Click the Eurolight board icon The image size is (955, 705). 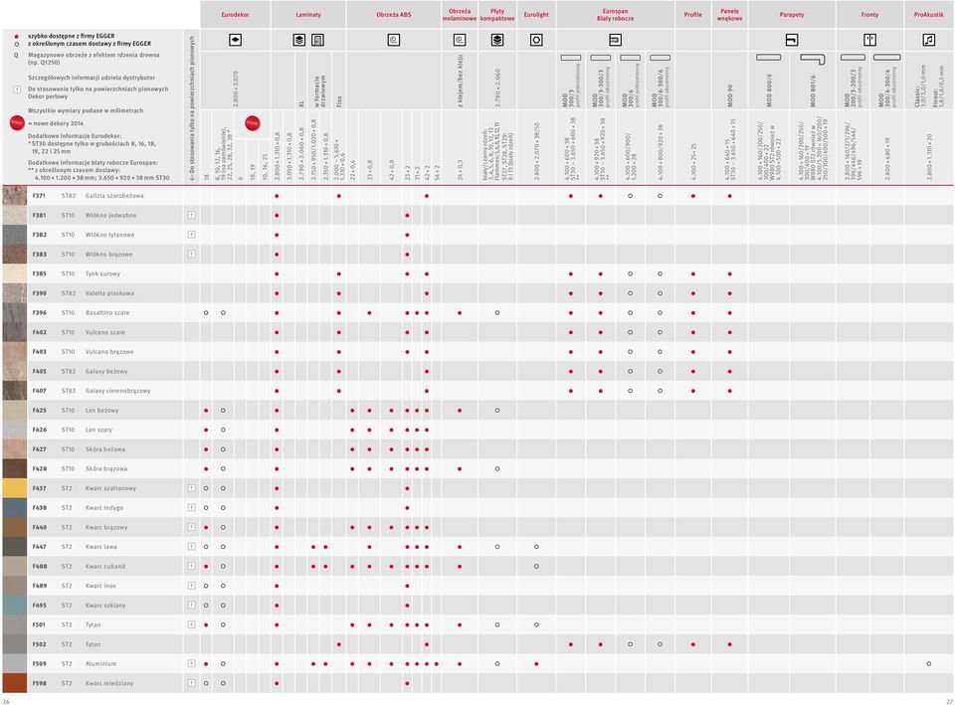pyautogui.click(x=536, y=40)
